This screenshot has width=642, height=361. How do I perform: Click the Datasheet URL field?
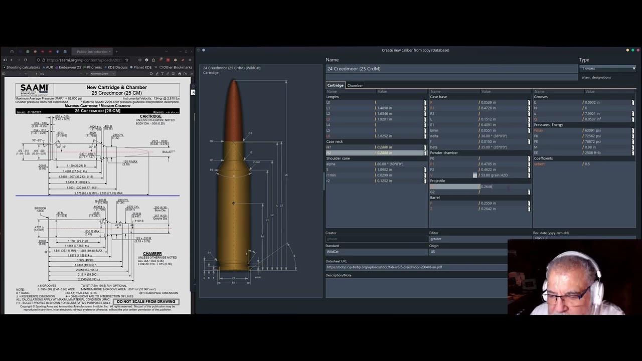pyautogui.click(x=416, y=267)
